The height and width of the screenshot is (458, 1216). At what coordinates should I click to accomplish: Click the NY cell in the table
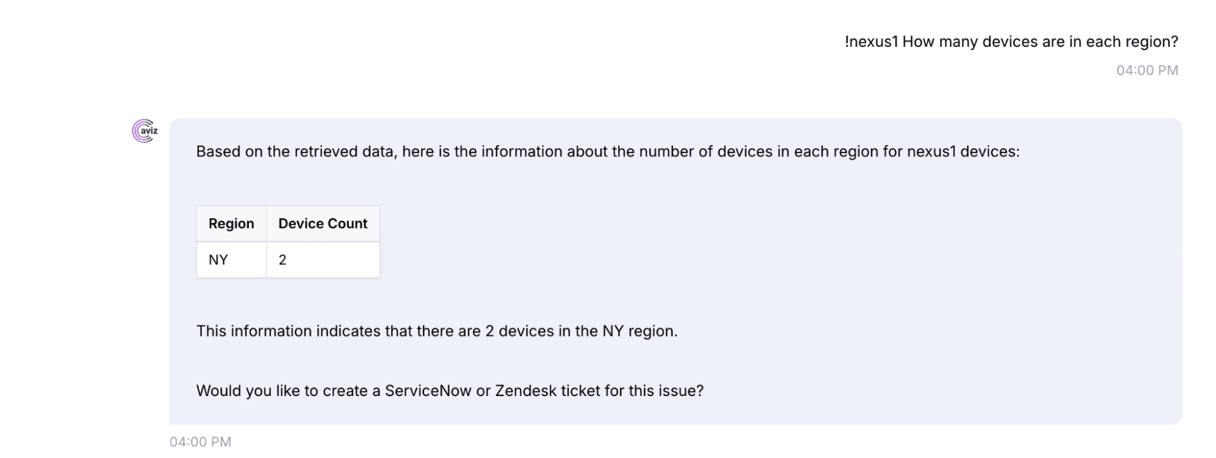click(218, 260)
